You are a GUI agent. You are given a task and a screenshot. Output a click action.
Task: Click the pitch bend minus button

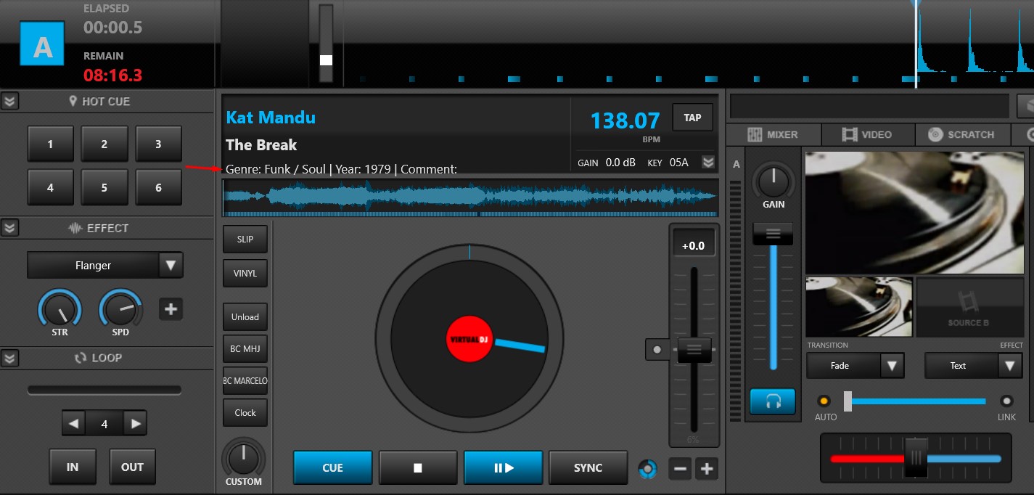coord(680,468)
